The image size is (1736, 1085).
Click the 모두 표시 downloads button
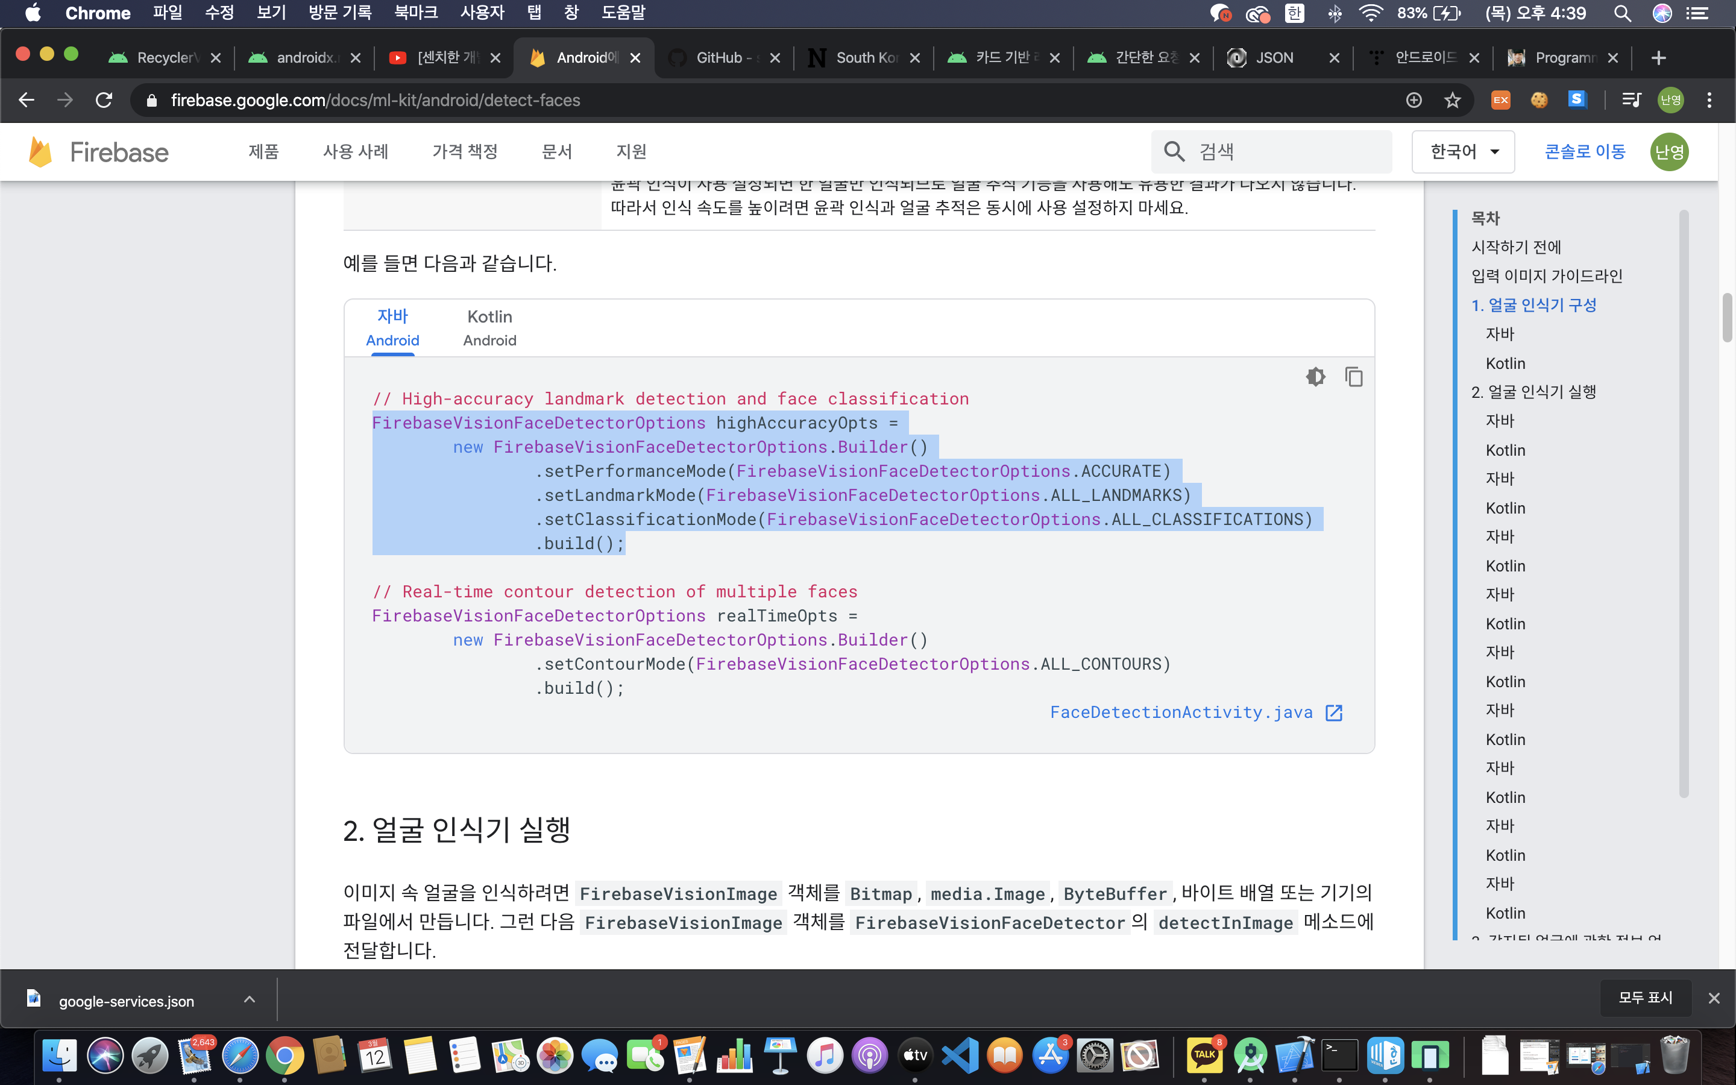pos(1645,998)
